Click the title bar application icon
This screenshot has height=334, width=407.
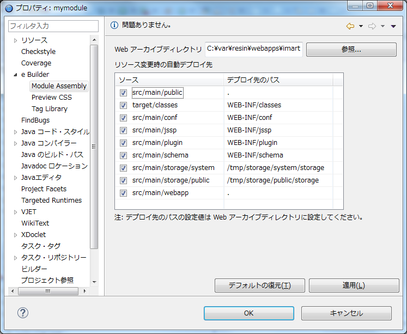(9, 8)
